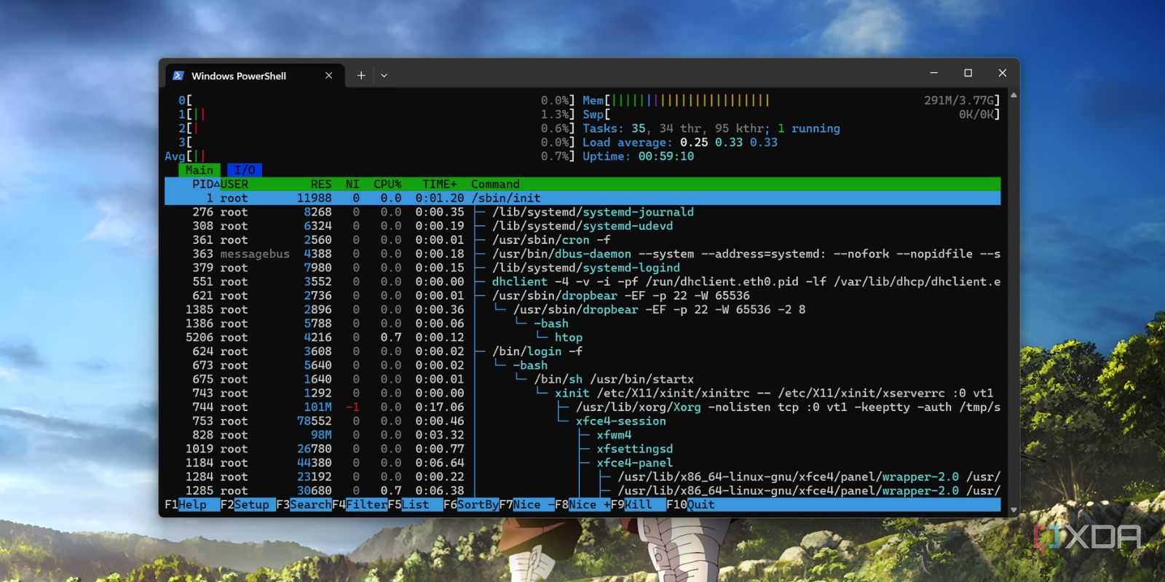Sort by RES column header
The image size is (1165, 582).
321,184
